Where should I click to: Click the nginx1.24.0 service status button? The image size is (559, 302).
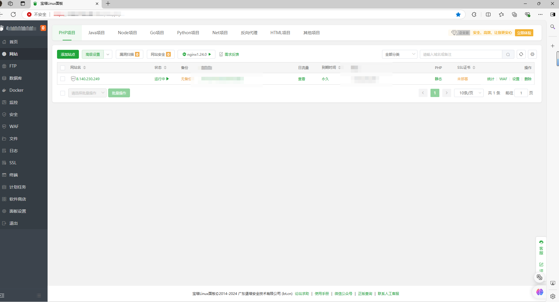click(x=196, y=54)
